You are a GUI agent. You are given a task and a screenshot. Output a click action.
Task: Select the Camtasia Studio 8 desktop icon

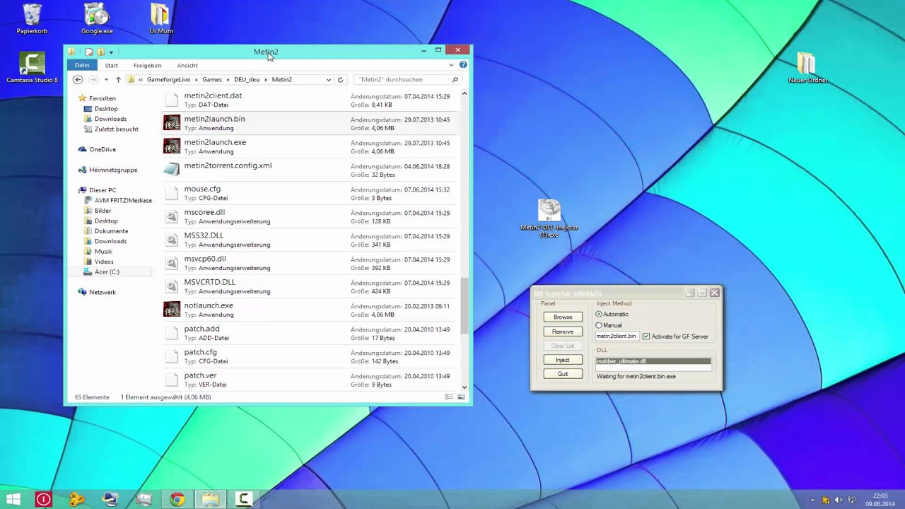32,68
